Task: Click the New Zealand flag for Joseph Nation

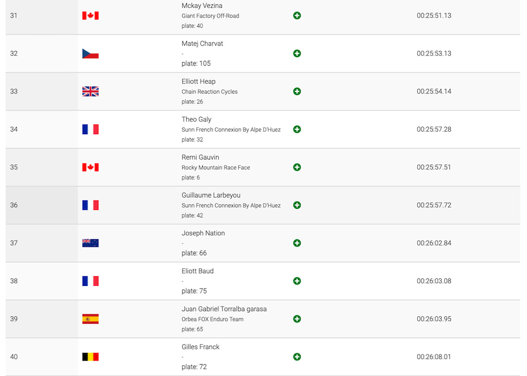Action: (91, 243)
